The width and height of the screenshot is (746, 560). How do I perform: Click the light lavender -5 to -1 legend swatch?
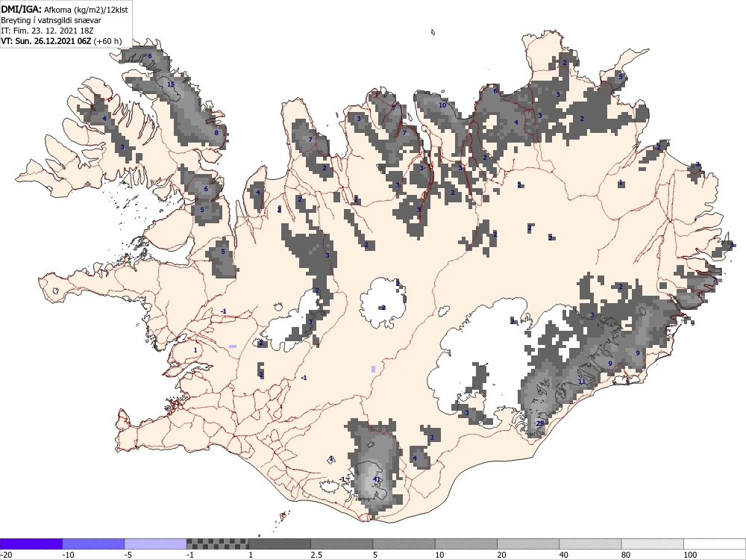pos(156,544)
